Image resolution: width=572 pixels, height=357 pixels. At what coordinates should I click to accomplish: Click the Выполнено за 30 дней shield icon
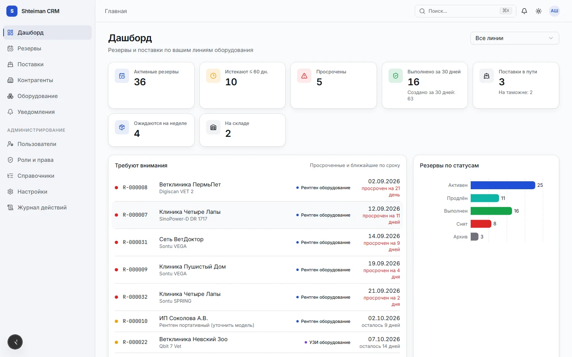pyautogui.click(x=396, y=76)
